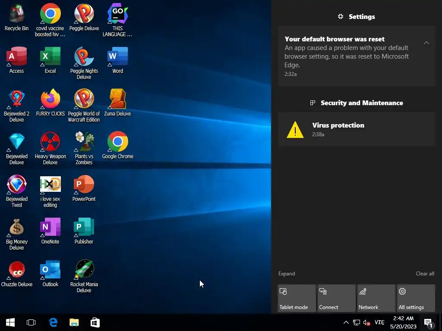Click the Settings notification group header

[356, 17]
